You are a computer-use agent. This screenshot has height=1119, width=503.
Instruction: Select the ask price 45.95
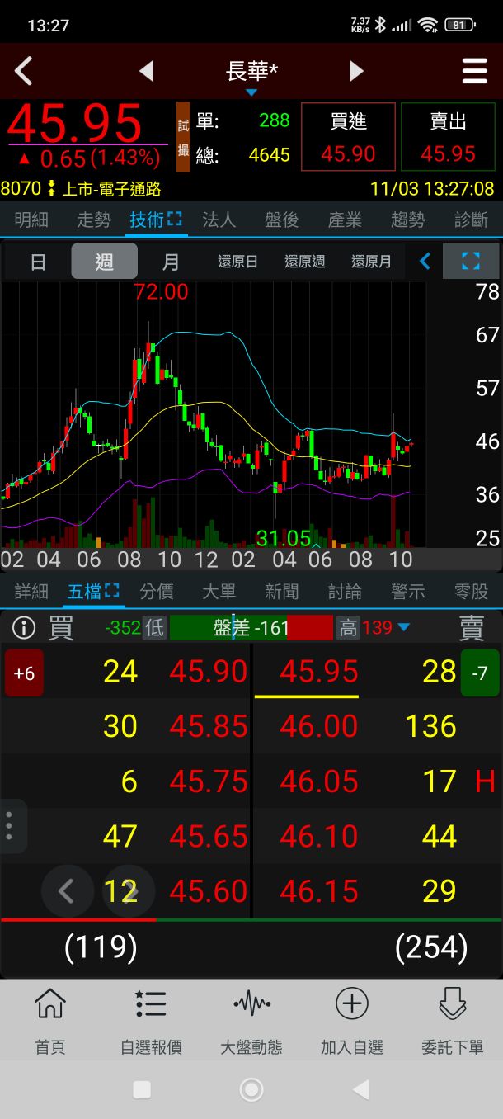pyautogui.click(x=319, y=672)
